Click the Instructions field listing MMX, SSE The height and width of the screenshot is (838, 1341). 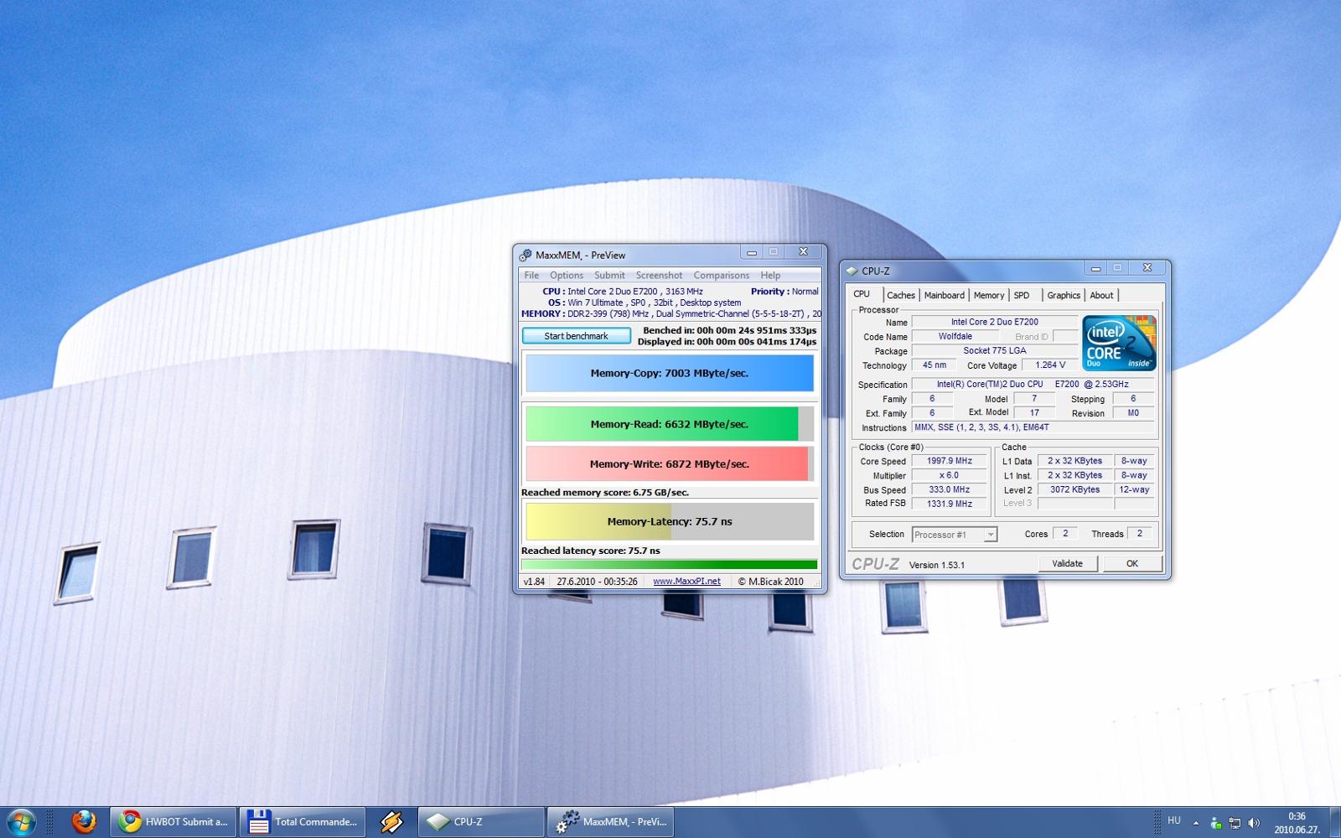(1033, 427)
